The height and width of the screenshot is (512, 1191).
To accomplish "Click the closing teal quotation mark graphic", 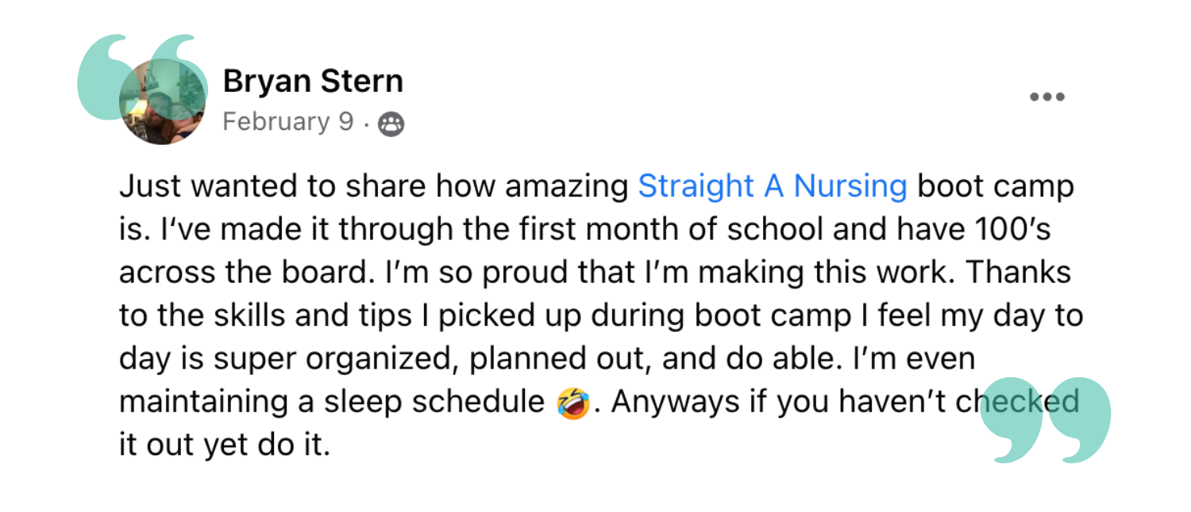I will (x=1046, y=420).
